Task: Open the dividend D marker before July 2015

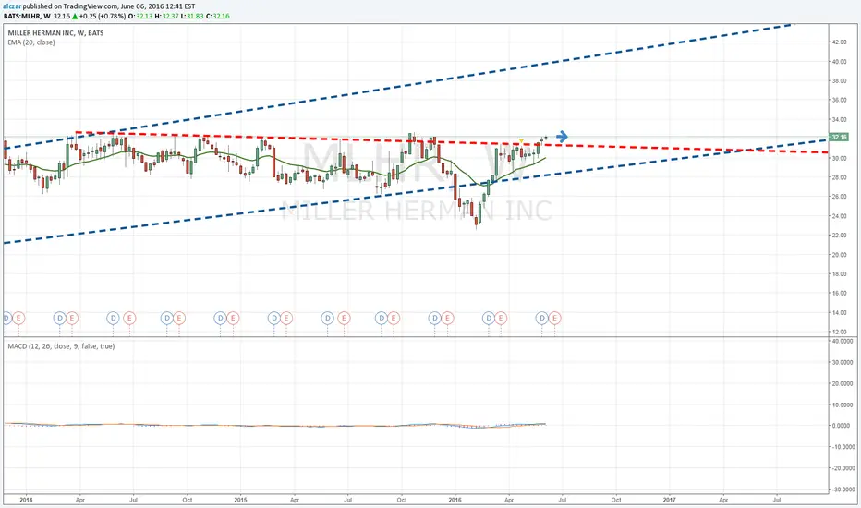Action: [327, 318]
